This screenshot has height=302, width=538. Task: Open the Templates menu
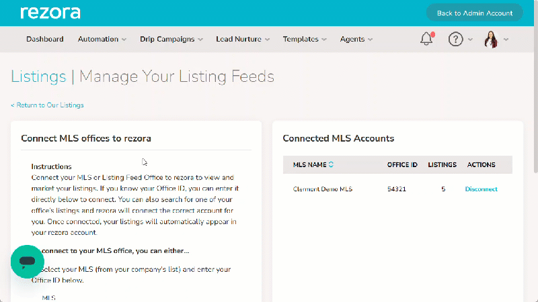[305, 39]
